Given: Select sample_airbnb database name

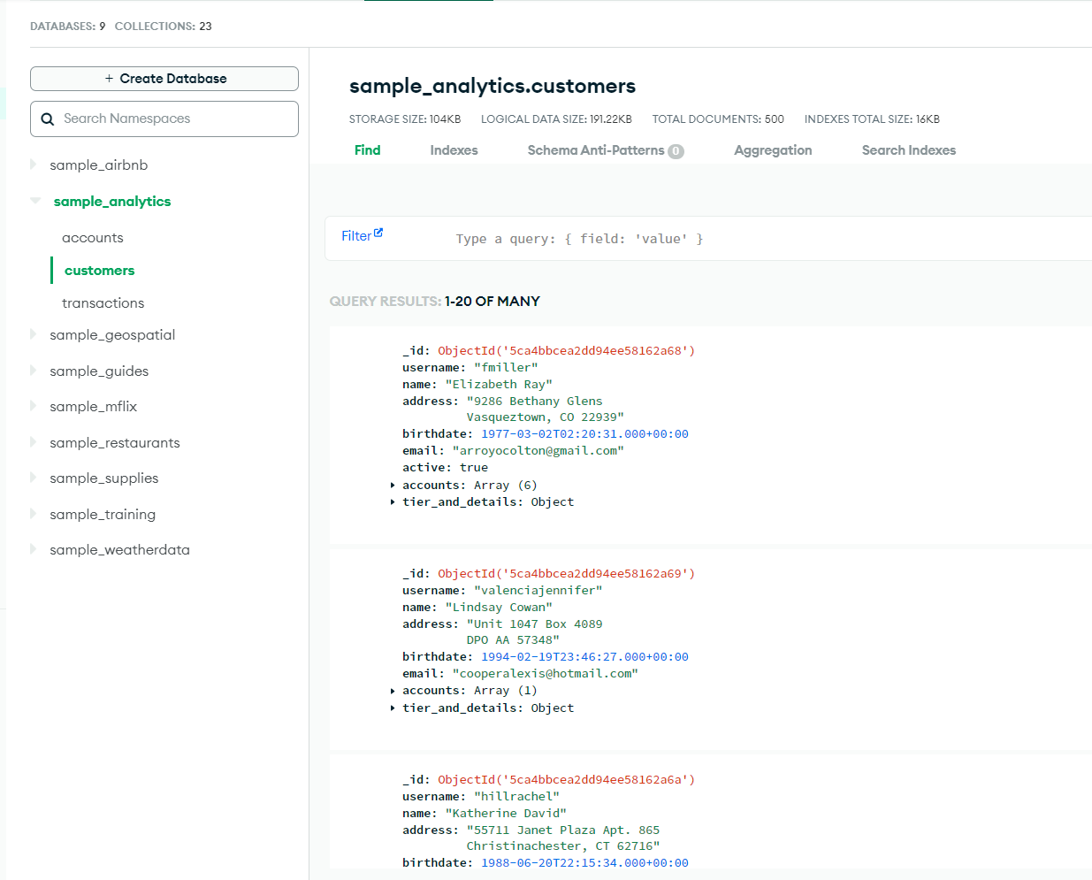Looking at the screenshot, I should pos(99,165).
